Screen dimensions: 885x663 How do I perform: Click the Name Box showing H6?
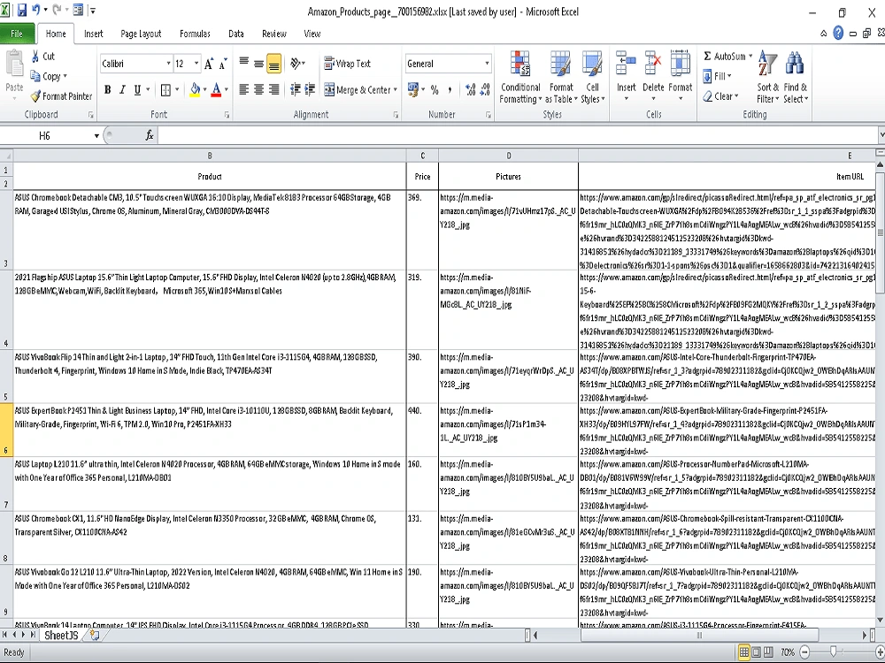coord(45,135)
